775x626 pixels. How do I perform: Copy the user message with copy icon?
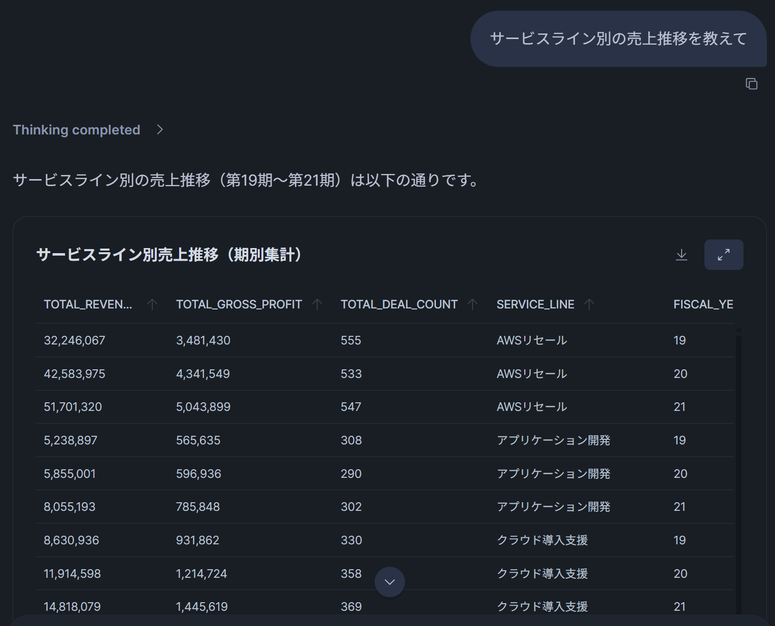tap(751, 84)
